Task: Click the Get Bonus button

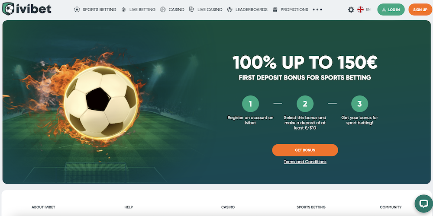Action: 305,150
